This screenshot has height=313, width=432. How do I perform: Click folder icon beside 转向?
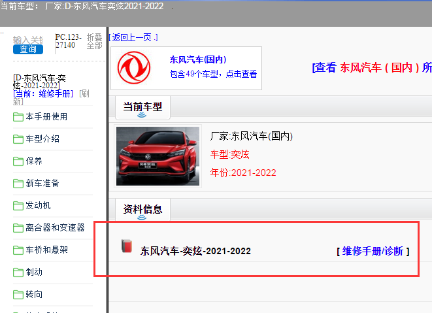[x=18, y=295]
